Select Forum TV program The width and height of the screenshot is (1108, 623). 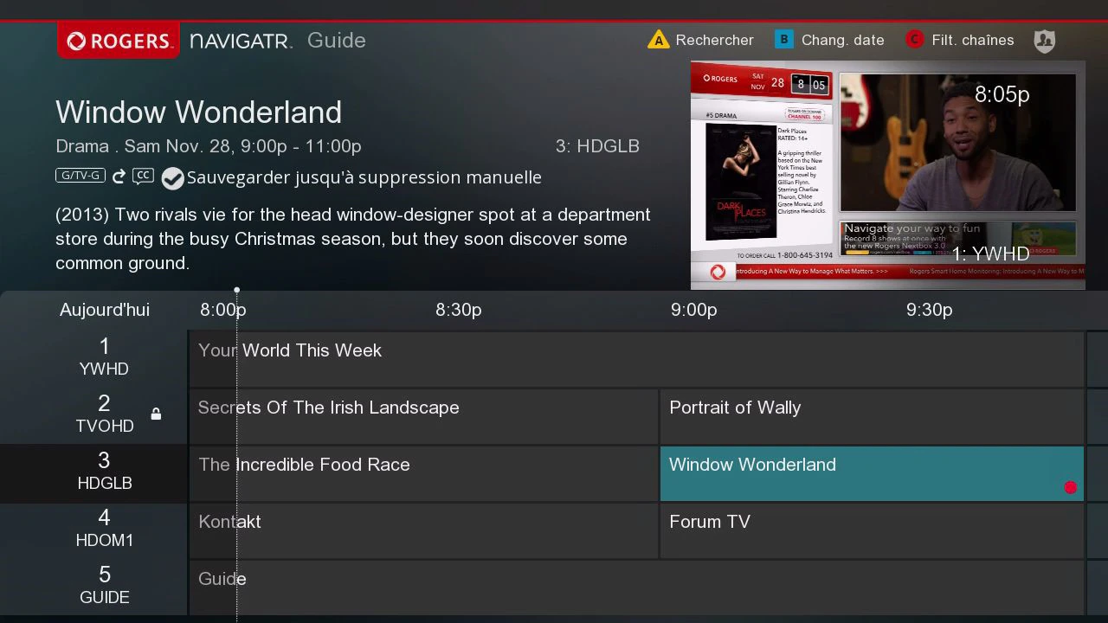point(872,530)
